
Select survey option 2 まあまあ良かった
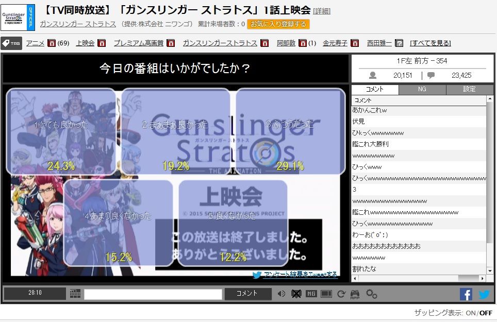pos(176,131)
